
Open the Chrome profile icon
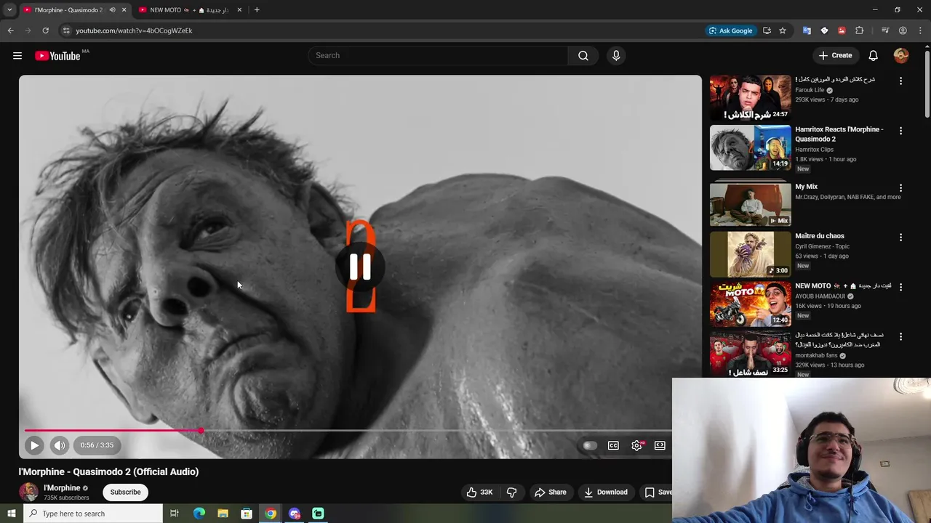click(903, 31)
